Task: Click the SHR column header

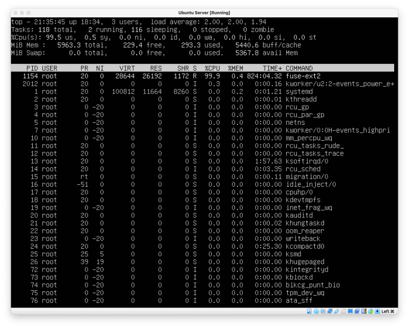Action: pos(183,68)
